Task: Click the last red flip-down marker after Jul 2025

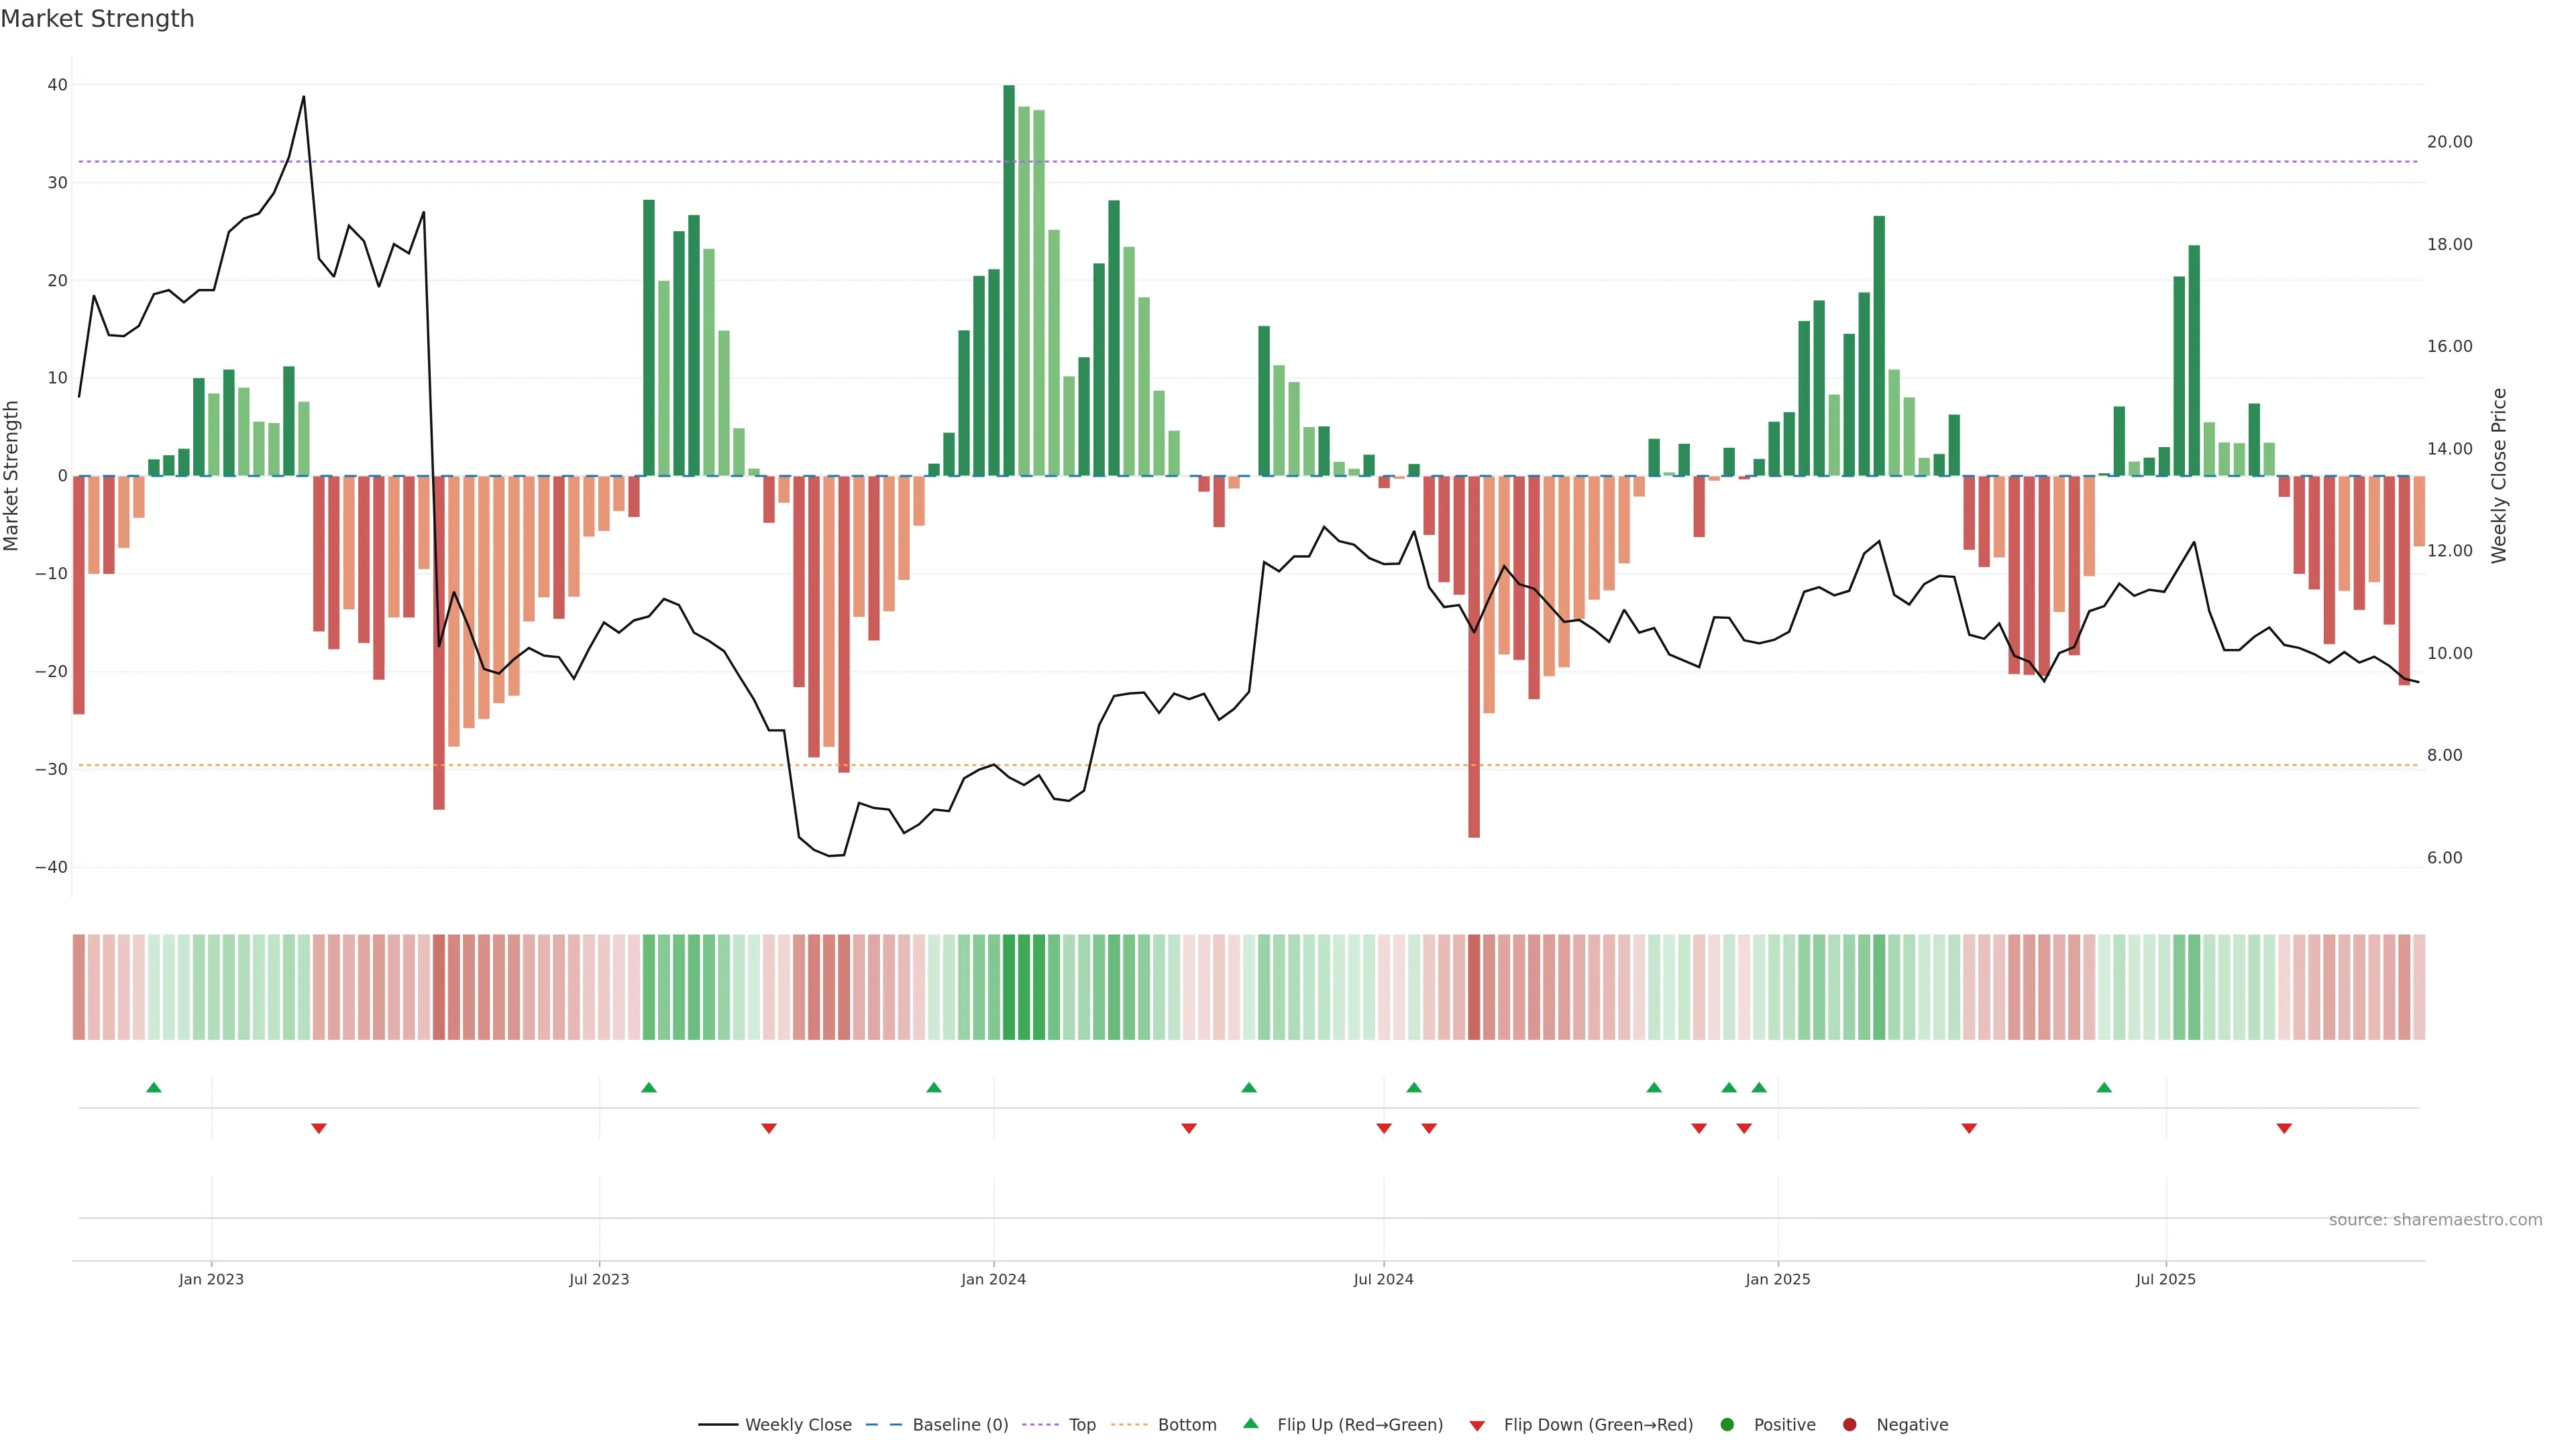Action: coord(2284,1128)
